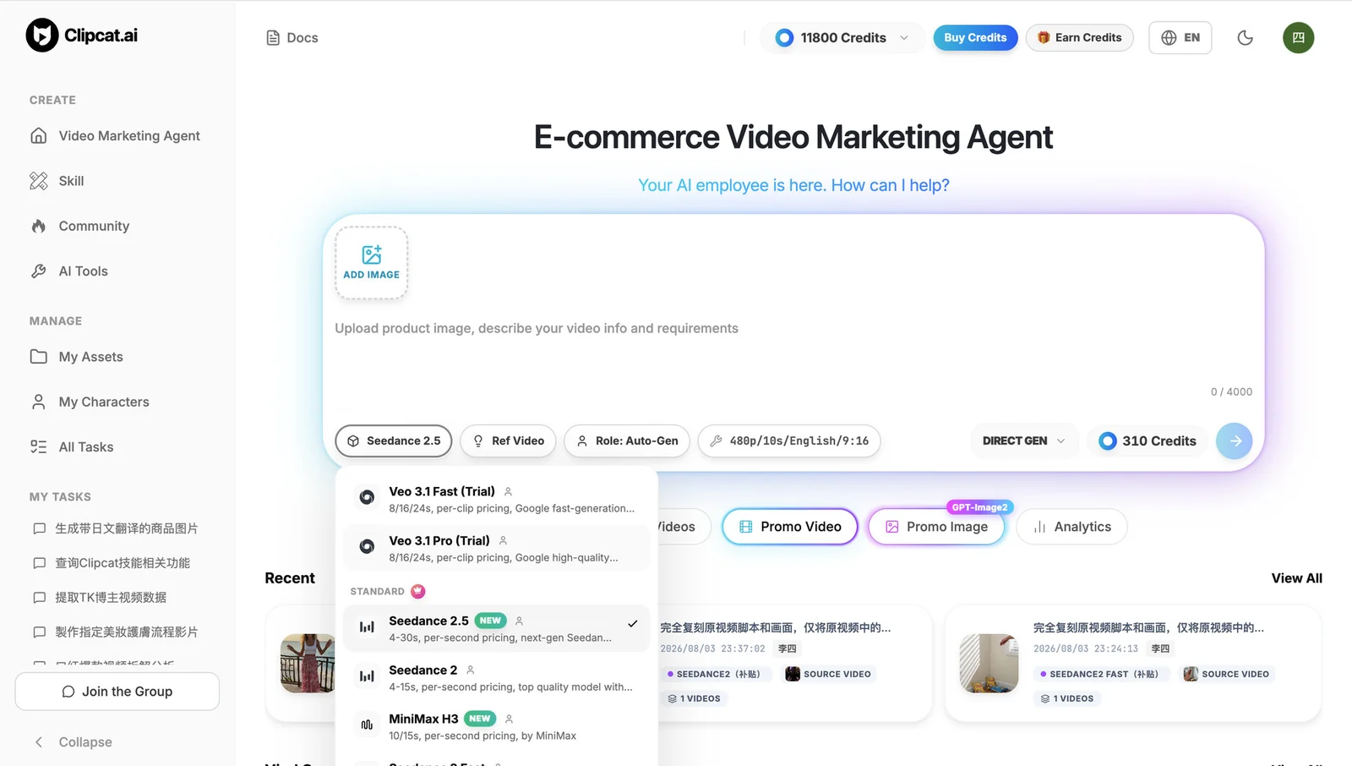Screen dimensions: 1352x766
Task: Select the Analytics tab
Action: click(x=1071, y=527)
